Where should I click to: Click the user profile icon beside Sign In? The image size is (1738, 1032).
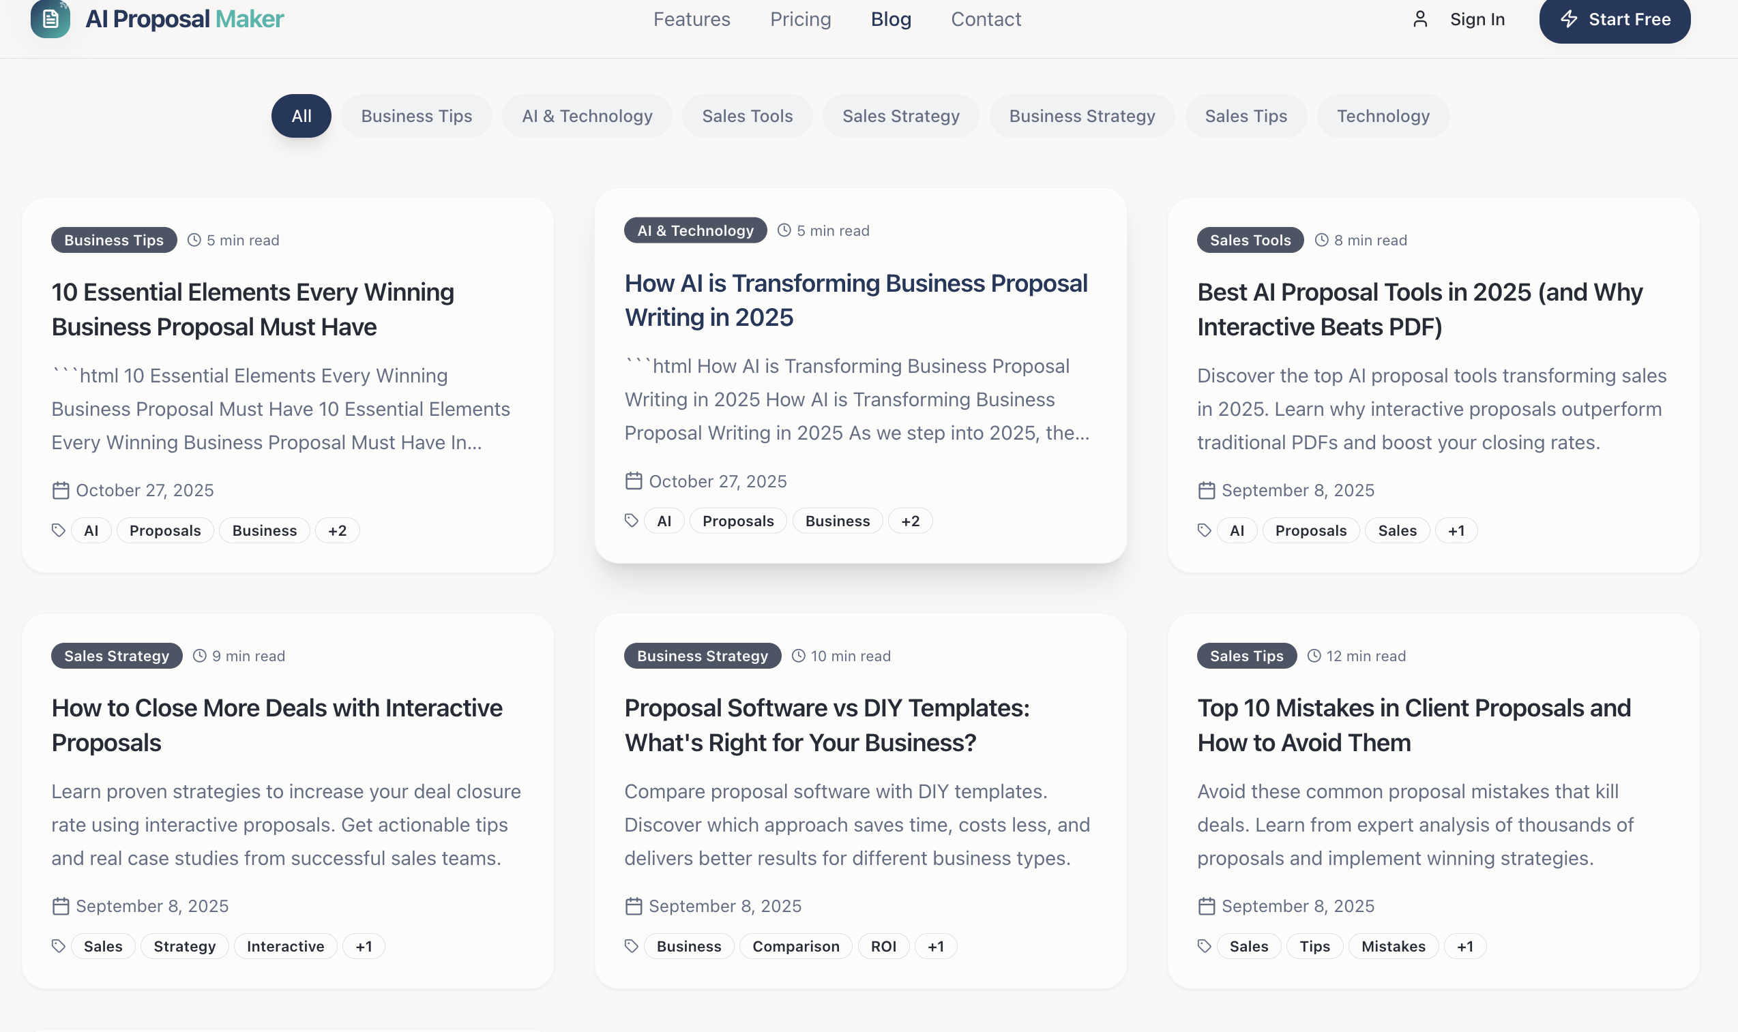(1420, 19)
